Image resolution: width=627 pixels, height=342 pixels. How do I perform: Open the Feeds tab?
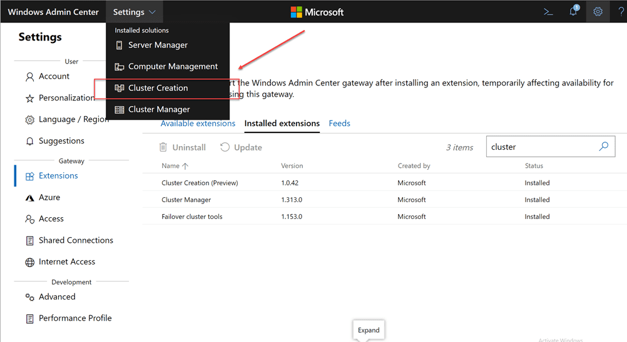tap(339, 124)
